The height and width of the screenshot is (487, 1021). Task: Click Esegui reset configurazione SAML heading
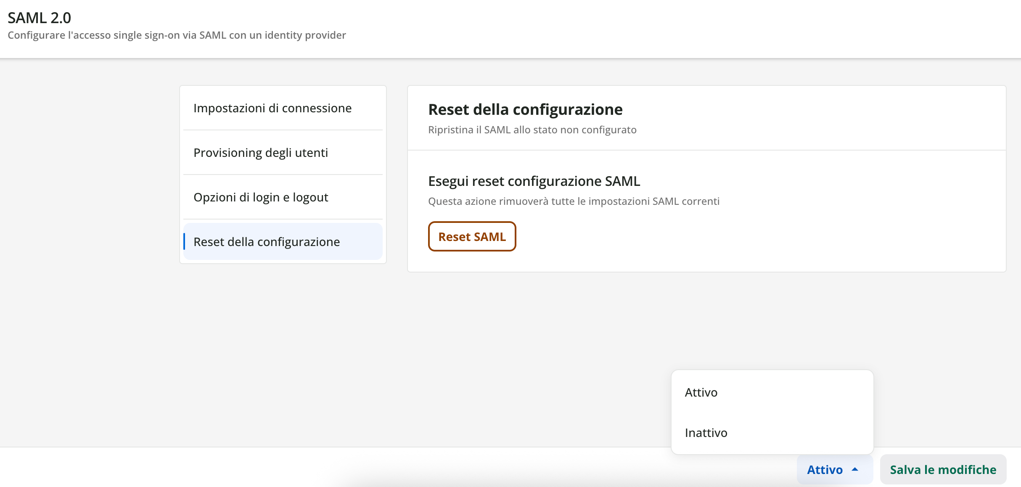534,181
